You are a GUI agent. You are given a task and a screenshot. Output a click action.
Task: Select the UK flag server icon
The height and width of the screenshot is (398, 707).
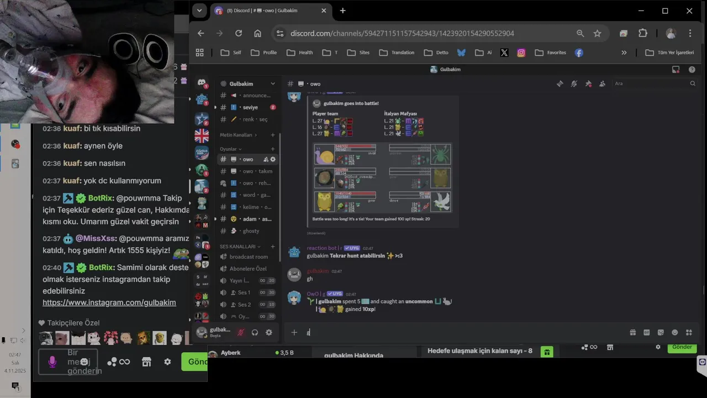pos(202,136)
